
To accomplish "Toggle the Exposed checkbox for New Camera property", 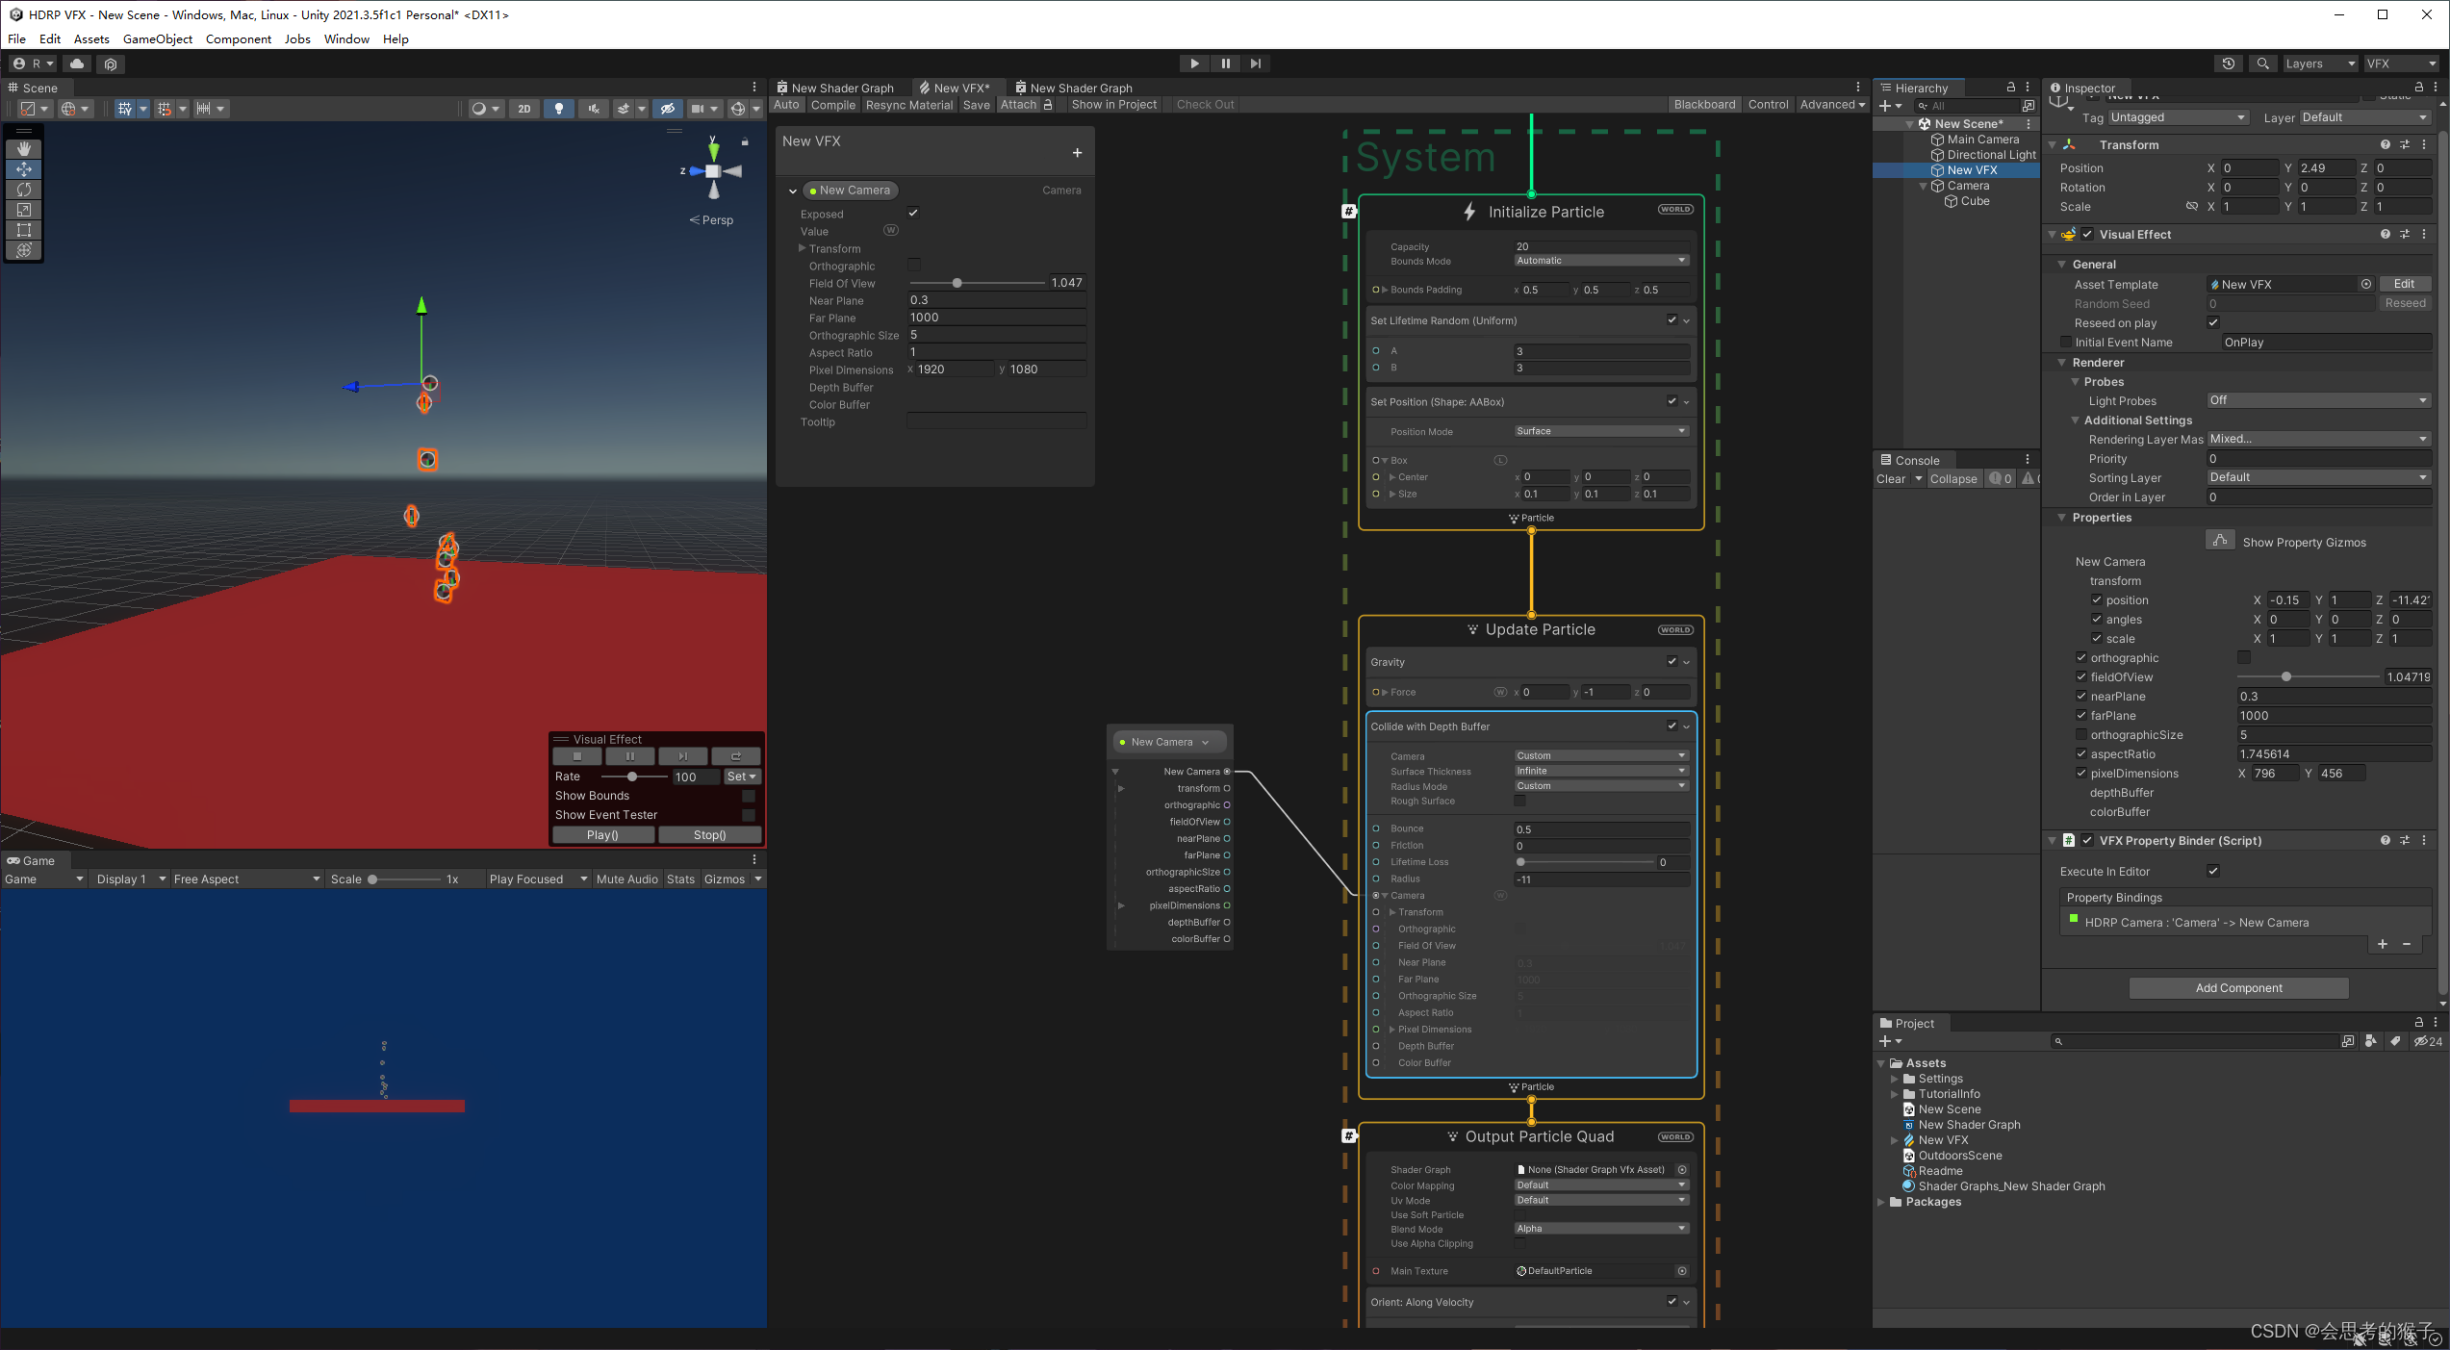I will (x=912, y=213).
